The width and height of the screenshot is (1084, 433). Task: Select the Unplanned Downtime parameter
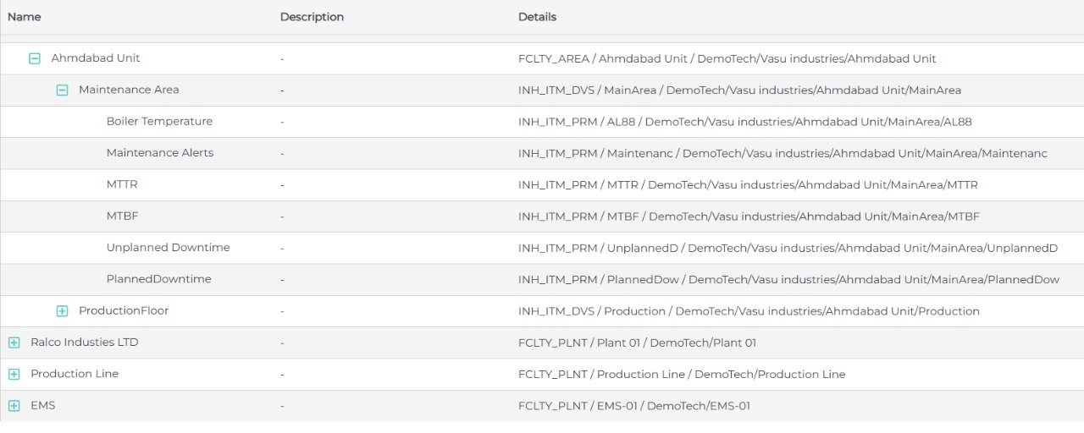pos(168,248)
